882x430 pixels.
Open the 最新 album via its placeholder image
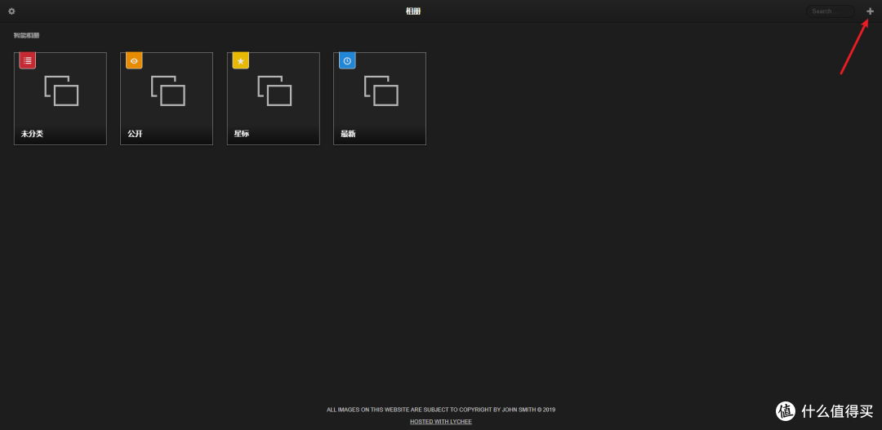381,91
